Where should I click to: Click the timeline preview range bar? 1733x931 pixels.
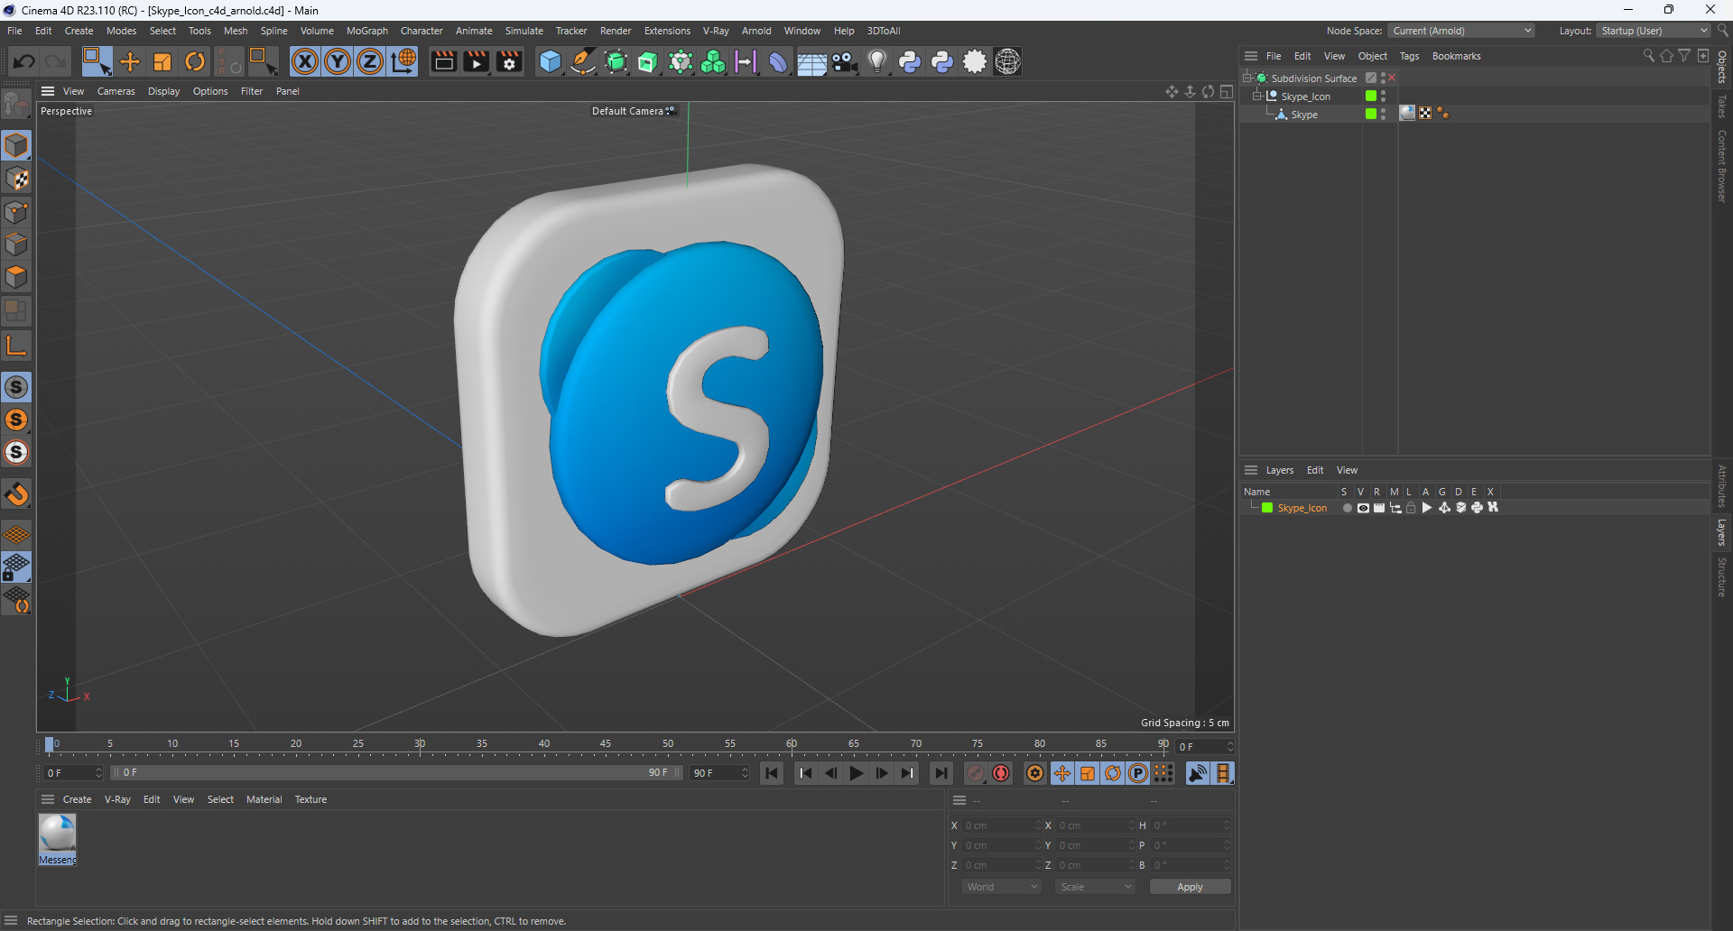click(397, 773)
